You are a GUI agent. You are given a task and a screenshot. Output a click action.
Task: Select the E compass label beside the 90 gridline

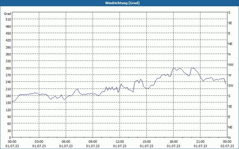point(229,117)
